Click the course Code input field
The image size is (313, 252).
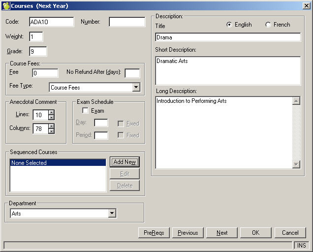pyautogui.click(x=51, y=22)
